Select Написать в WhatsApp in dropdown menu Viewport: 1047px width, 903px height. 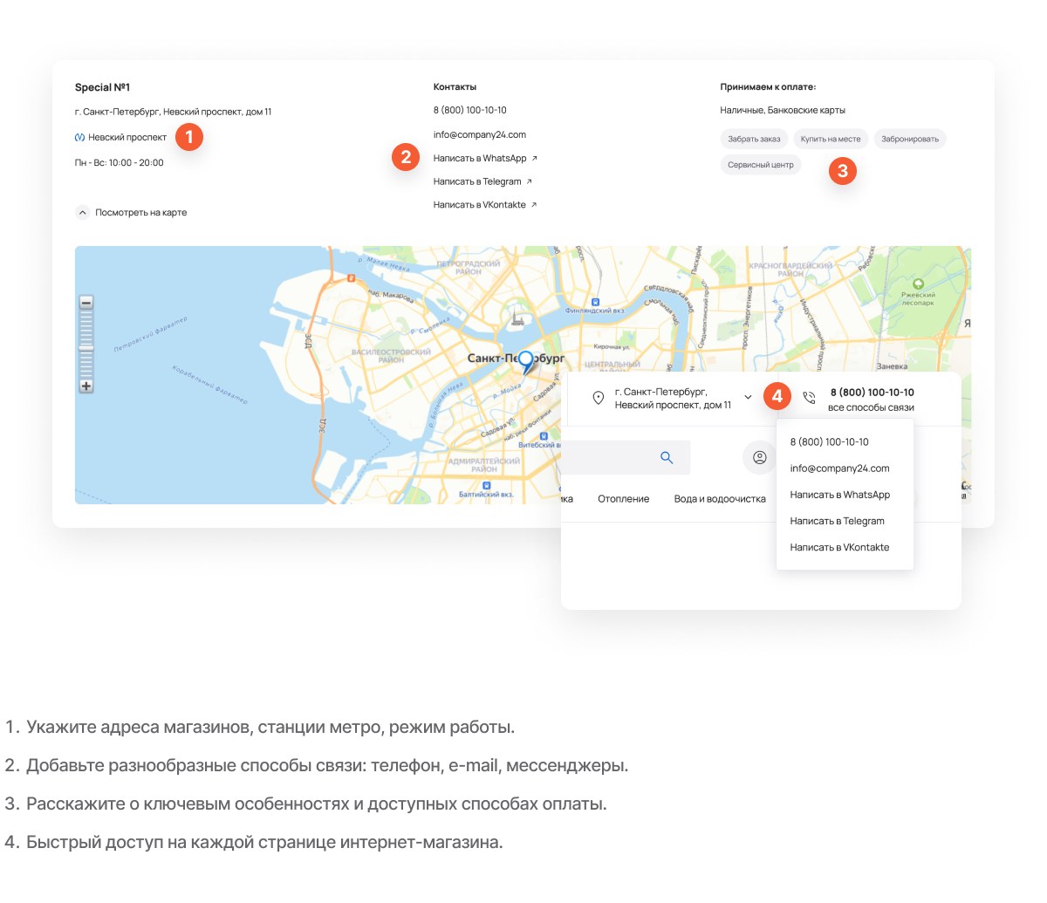tap(839, 495)
